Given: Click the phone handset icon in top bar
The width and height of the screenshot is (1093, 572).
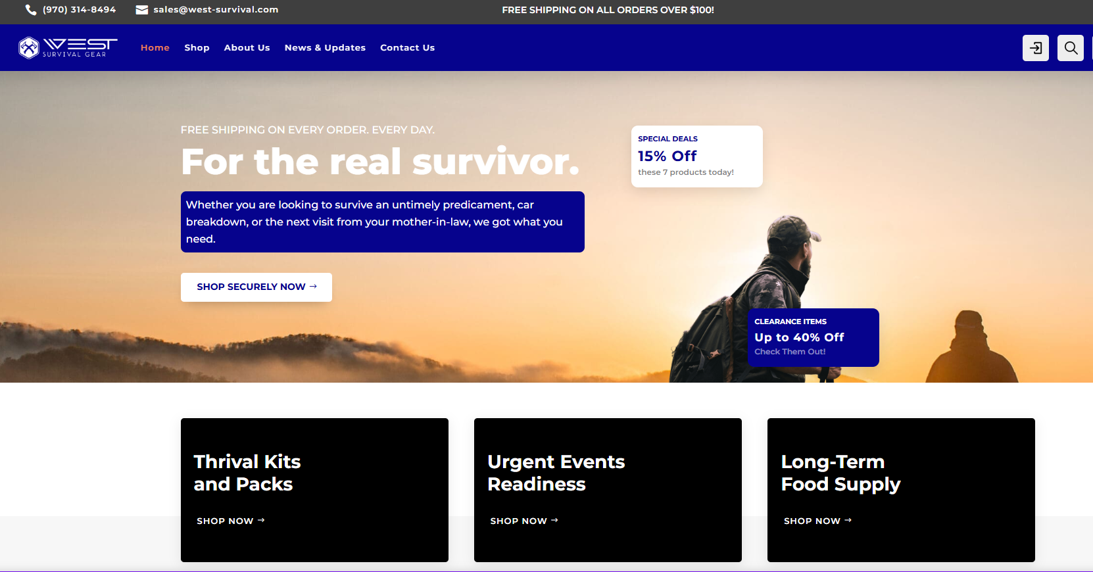Looking at the screenshot, I should [31, 10].
